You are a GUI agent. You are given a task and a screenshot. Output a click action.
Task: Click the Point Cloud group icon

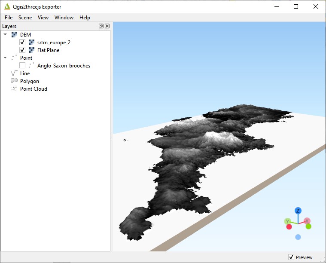14,89
